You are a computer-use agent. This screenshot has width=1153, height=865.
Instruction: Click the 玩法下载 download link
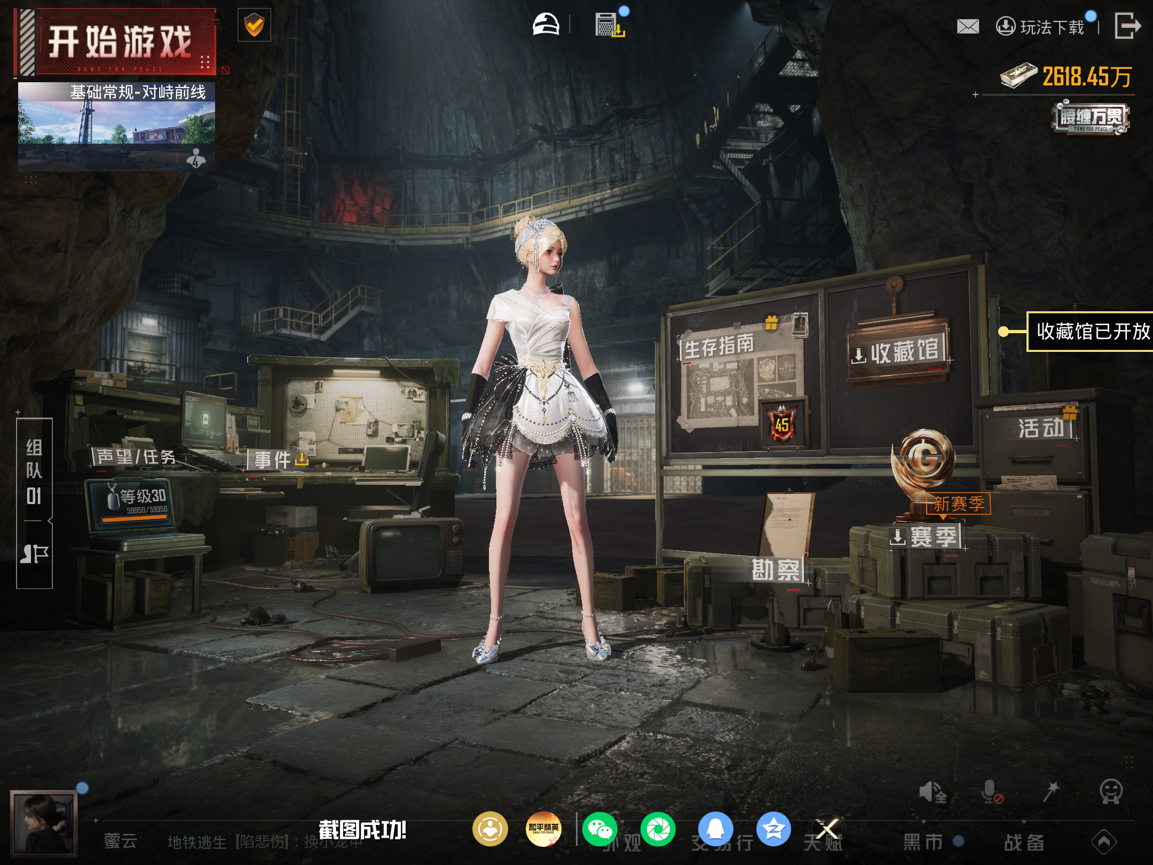tap(1040, 27)
